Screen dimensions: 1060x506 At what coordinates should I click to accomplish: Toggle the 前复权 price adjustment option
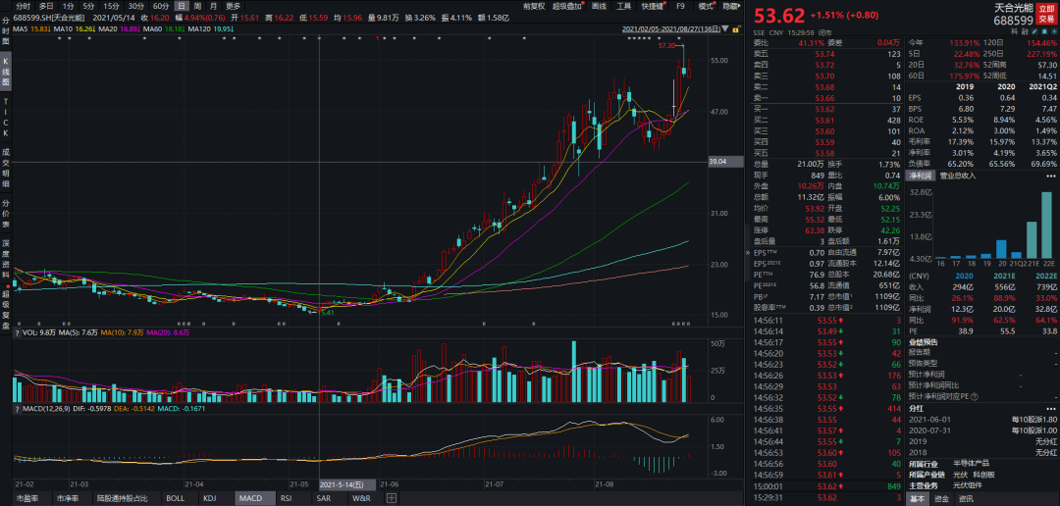533,6
